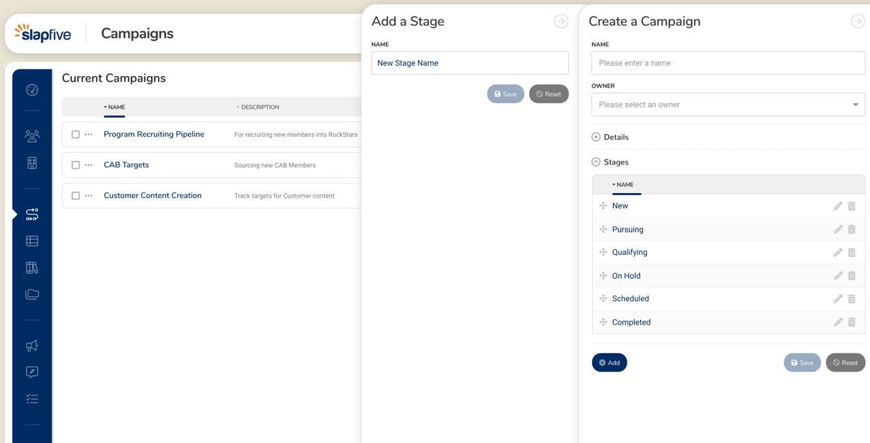870x443 pixels.
Task: Sort campaigns by Description column header
Action: [x=260, y=107]
